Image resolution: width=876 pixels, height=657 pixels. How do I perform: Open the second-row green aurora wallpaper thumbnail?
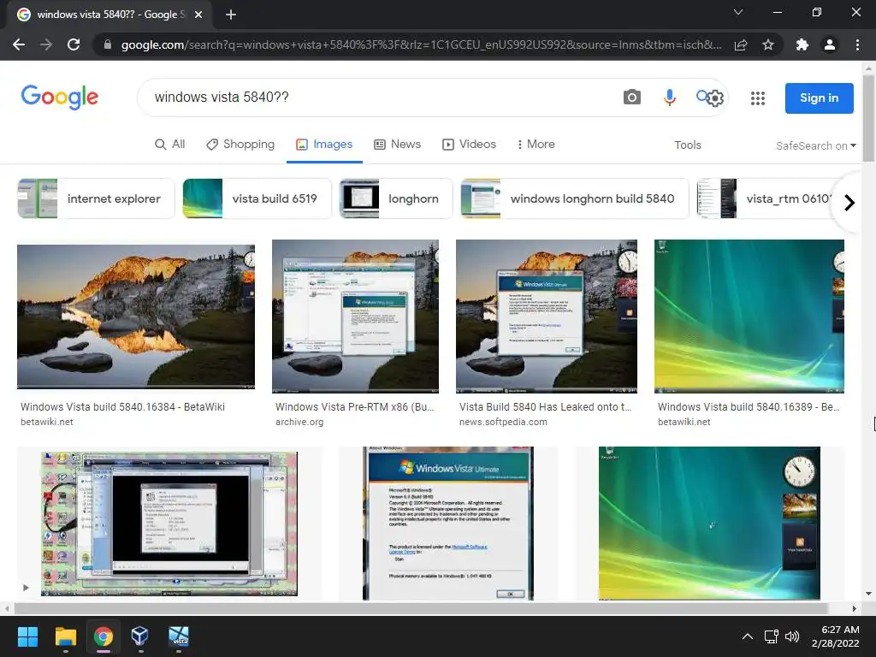tap(709, 524)
